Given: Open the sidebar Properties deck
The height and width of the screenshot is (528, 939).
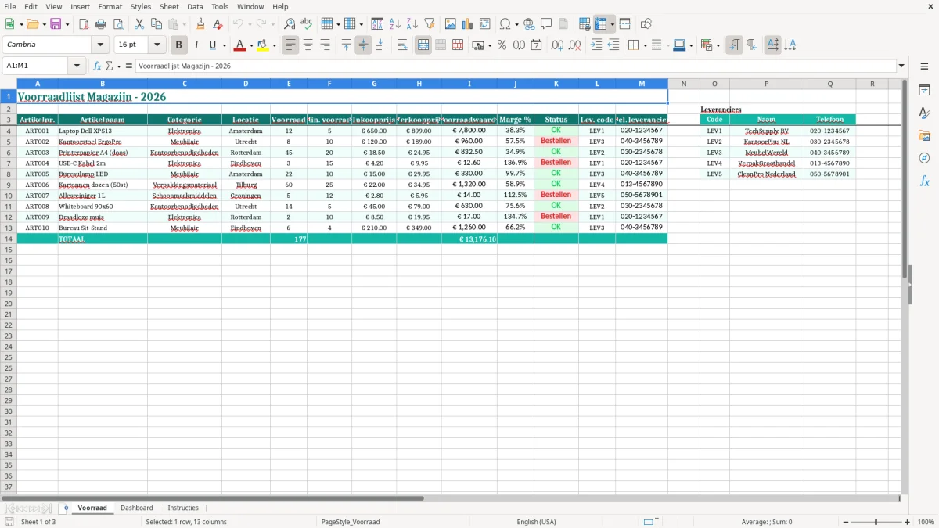Looking at the screenshot, I should click(x=924, y=90).
